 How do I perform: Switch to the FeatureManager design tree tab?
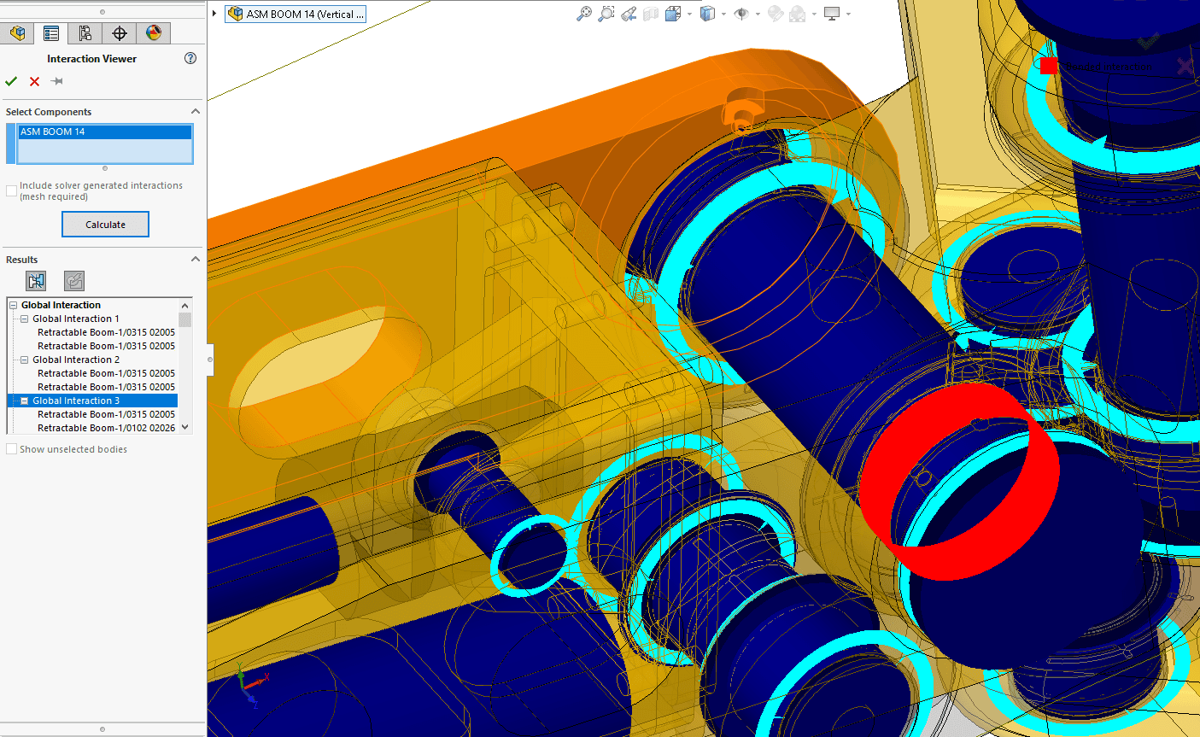(17, 33)
